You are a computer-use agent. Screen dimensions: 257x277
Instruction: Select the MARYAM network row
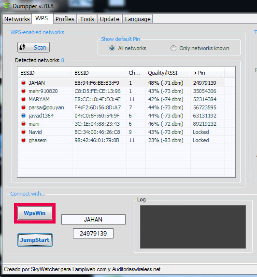tap(121, 99)
